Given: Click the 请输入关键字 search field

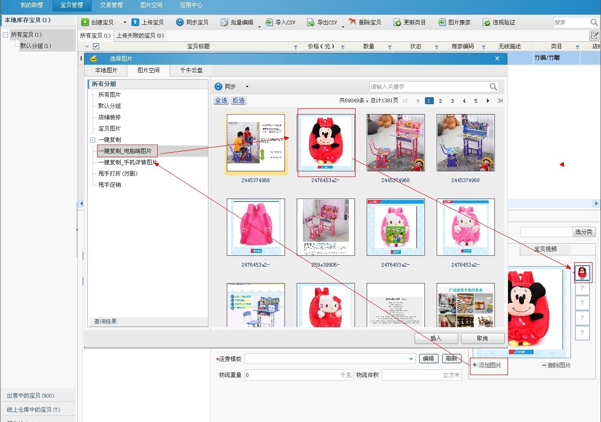Looking at the screenshot, I should (429, 87).
